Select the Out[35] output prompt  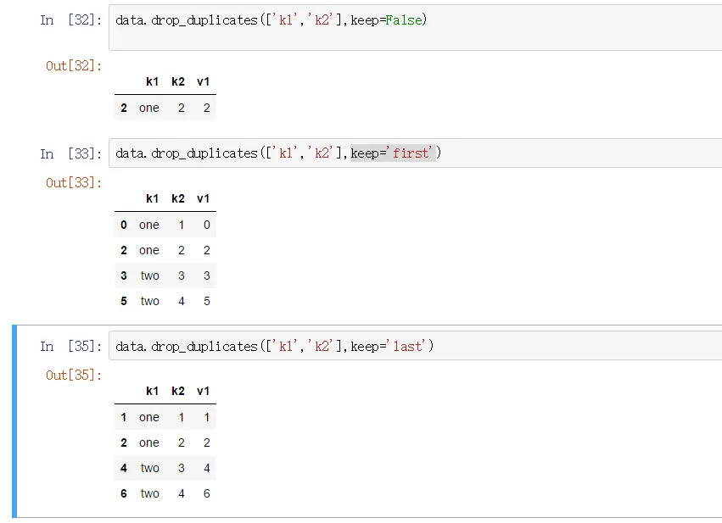73,376
